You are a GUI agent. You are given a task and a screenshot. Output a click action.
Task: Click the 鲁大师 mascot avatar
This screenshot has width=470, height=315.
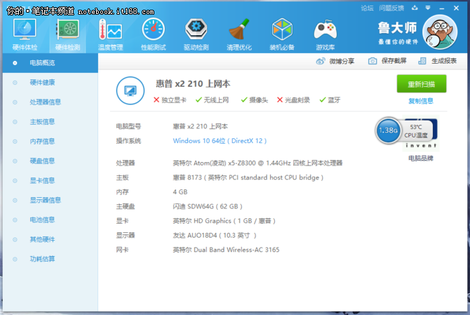click(x=440, y=32)
